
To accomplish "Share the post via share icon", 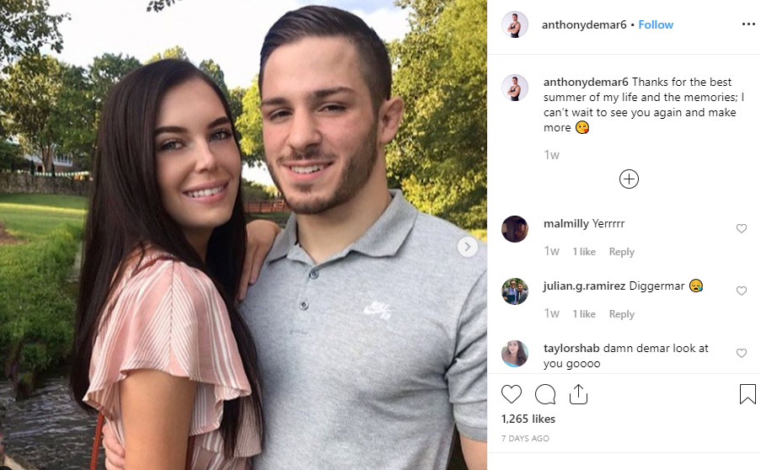I will pos(578,394).
